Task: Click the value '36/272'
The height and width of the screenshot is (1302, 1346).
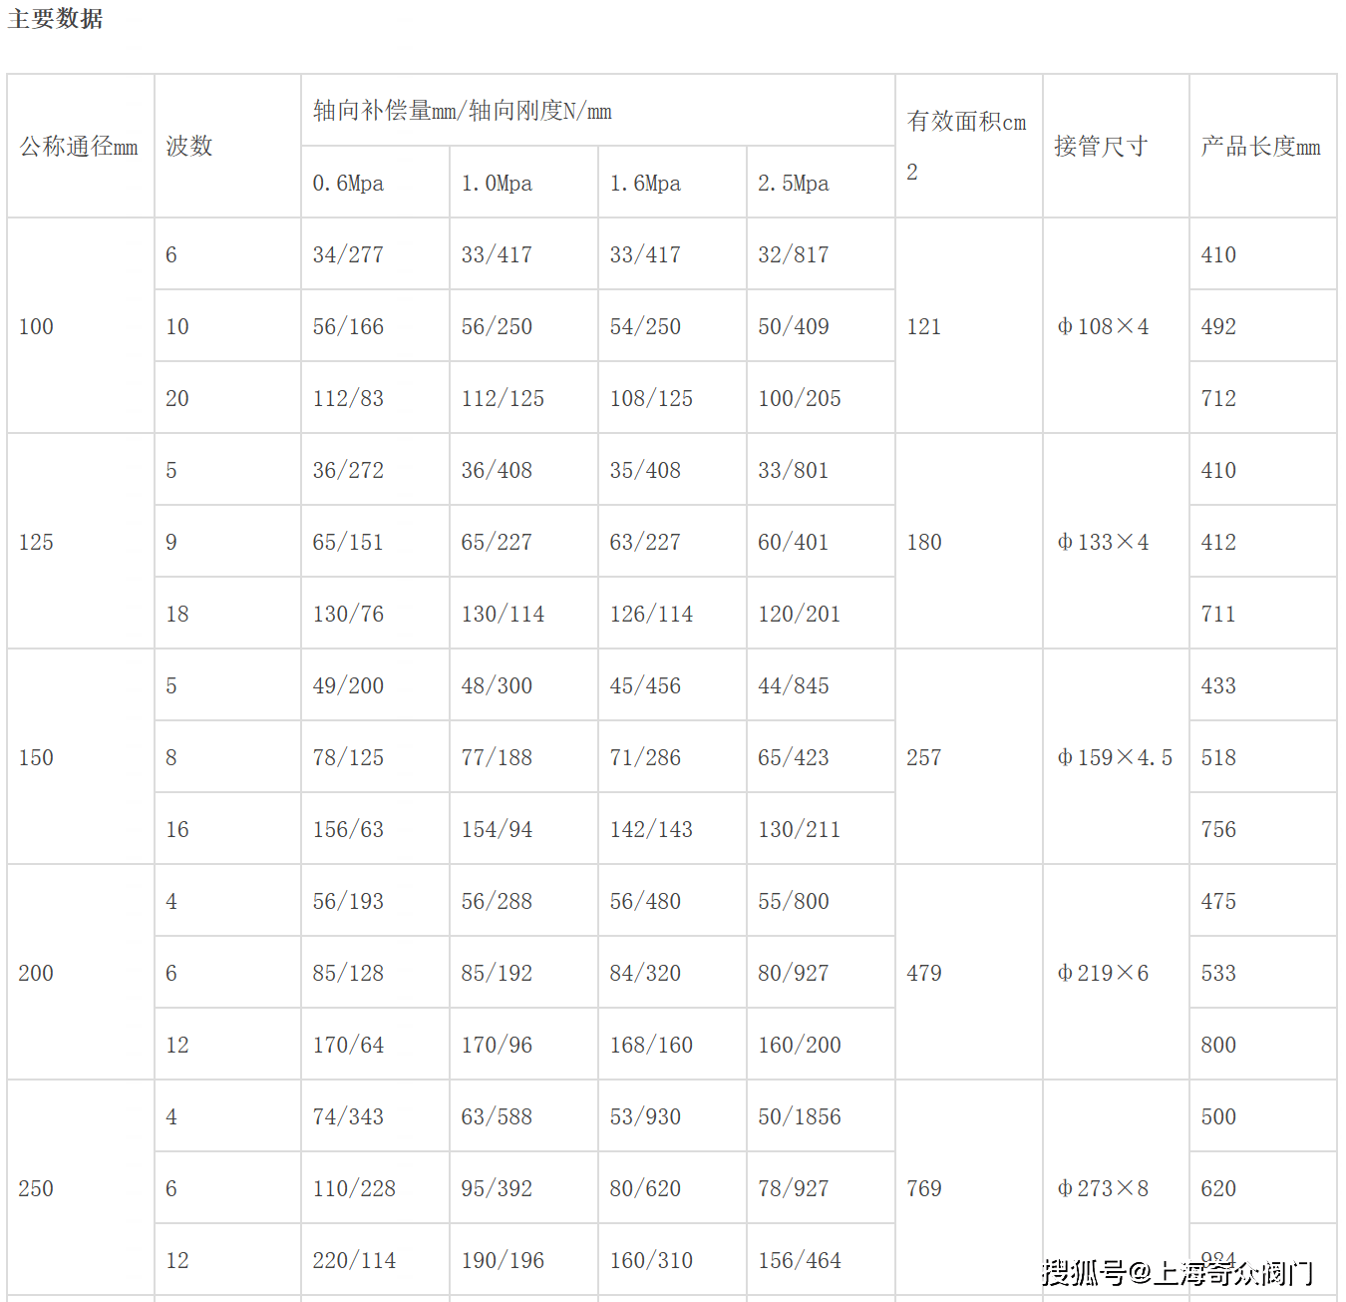Action: click(348, 471)
